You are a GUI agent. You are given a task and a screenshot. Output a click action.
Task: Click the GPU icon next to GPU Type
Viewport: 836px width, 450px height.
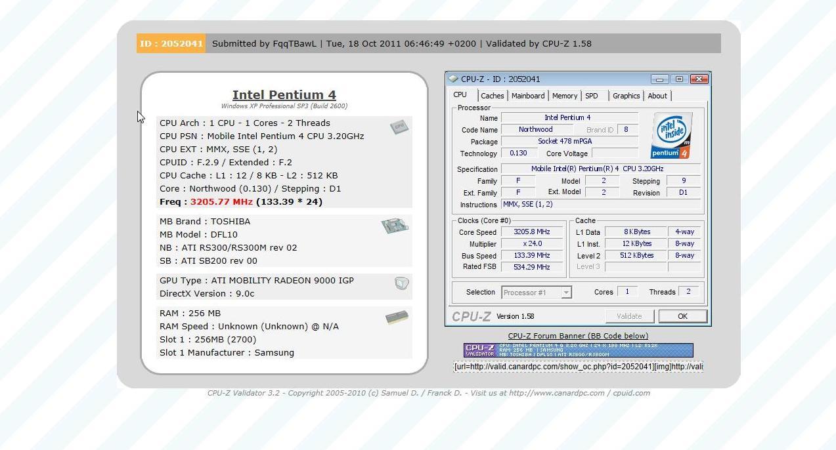point(401,283)
